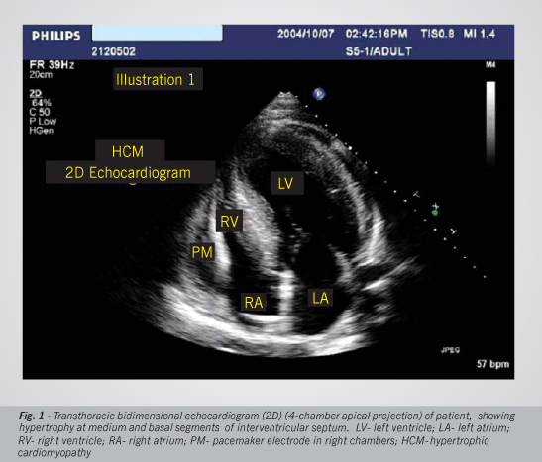Click the TIS0.8 thermal index value
The width and height of the screenshot is (542, 462).
437,34
